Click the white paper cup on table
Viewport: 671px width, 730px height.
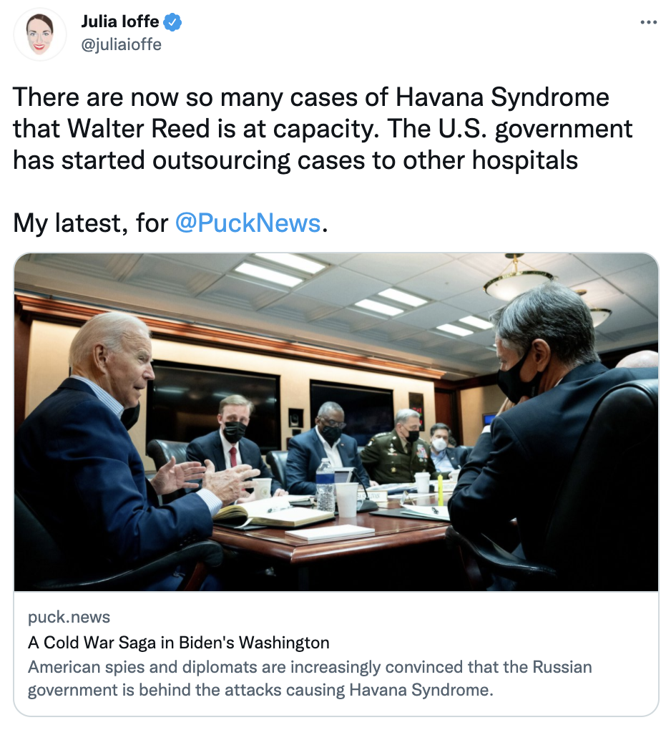tap(347, 500)
